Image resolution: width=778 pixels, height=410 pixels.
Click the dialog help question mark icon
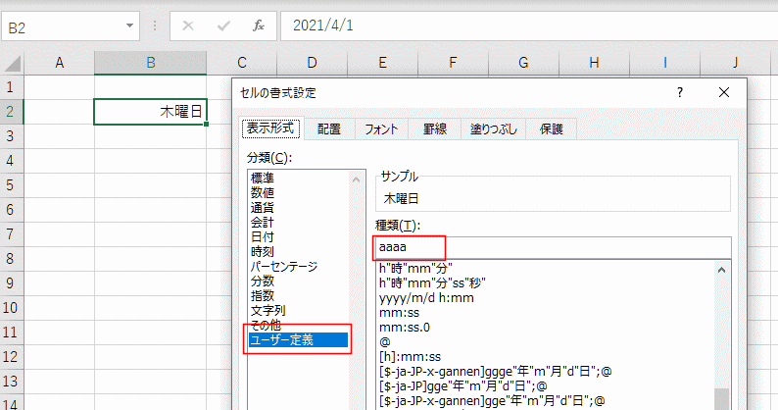click(x=680, y=92)
